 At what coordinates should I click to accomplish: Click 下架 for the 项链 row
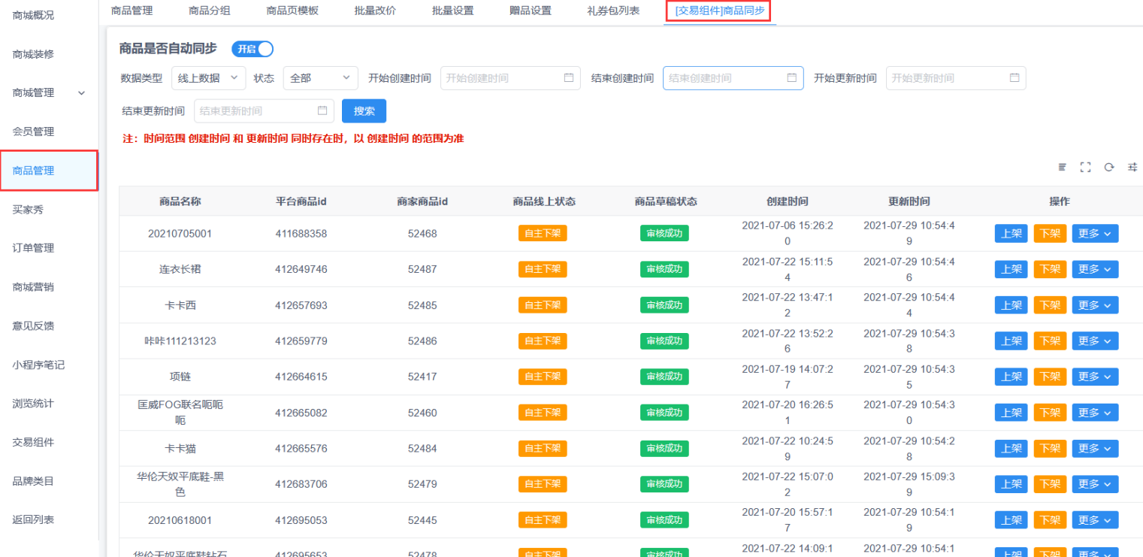click(x=1050, y=377)
